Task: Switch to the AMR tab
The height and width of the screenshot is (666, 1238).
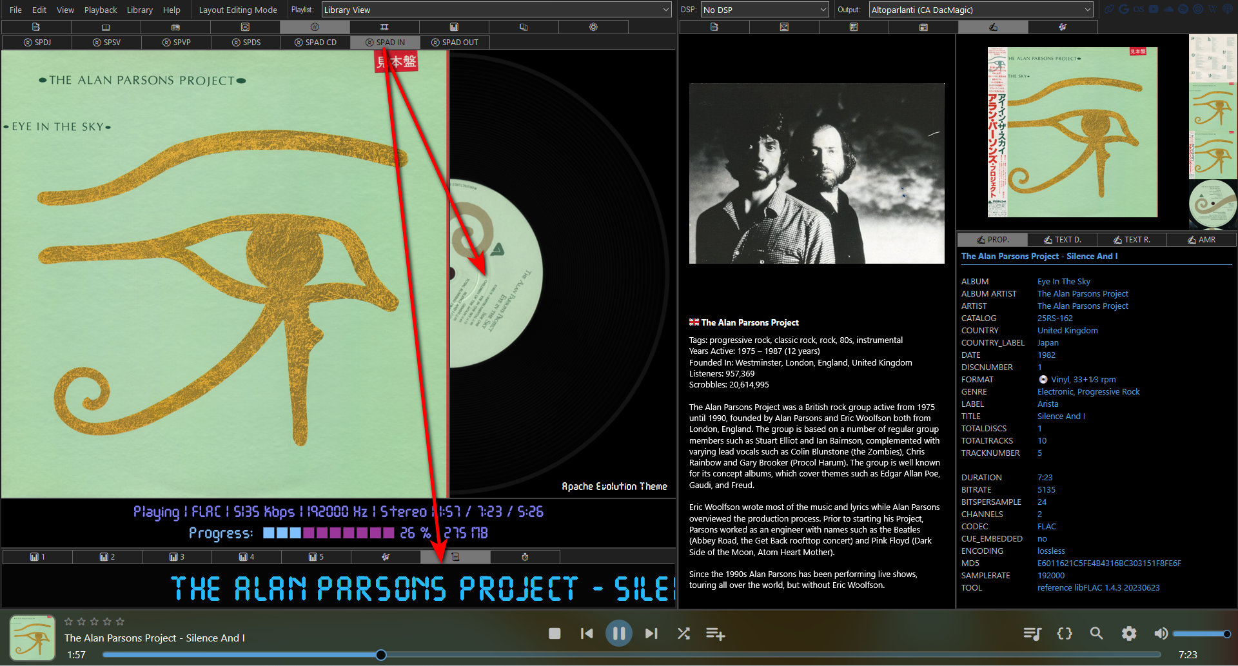Action: coord(1201,240)
